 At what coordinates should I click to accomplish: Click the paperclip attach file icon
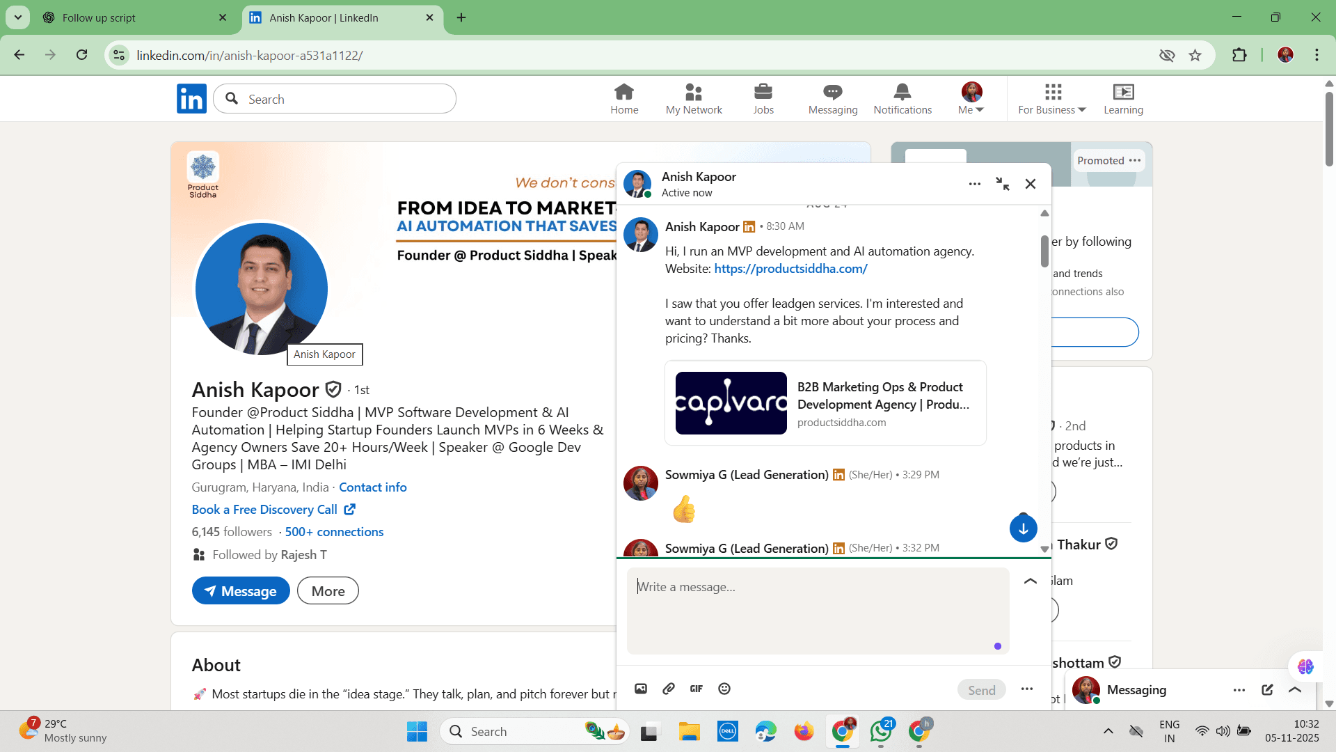669,689
